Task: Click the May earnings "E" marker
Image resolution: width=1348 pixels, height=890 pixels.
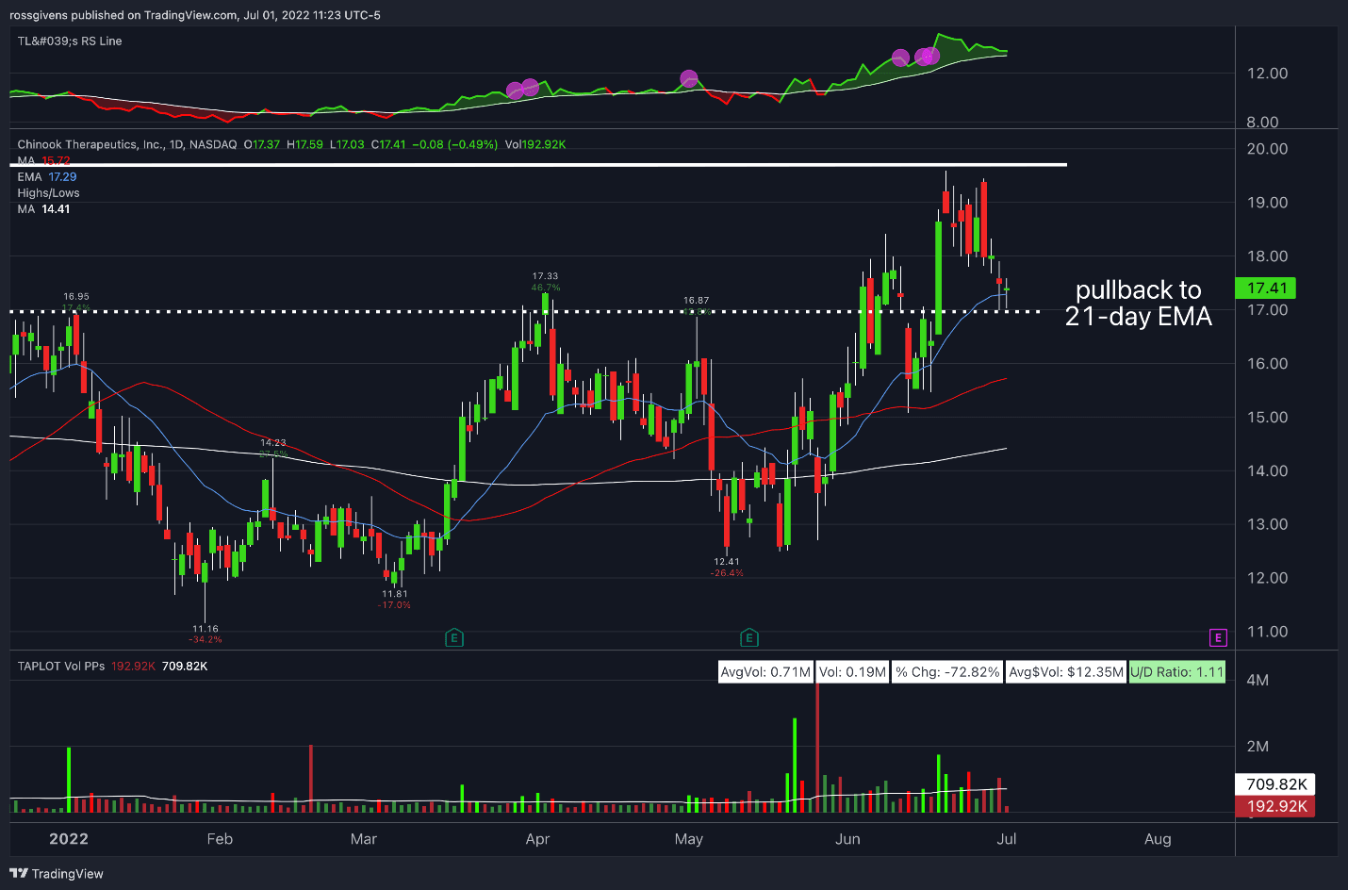Action: 748,637
